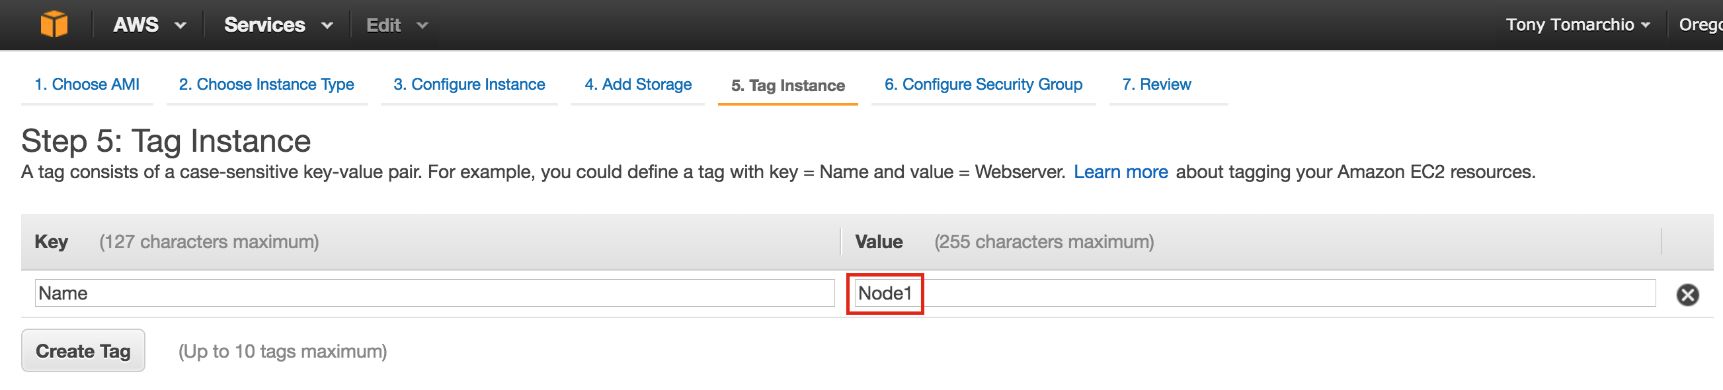Open the AWS dropdown menu
1723x390 pixels.
tap(149, 24)
